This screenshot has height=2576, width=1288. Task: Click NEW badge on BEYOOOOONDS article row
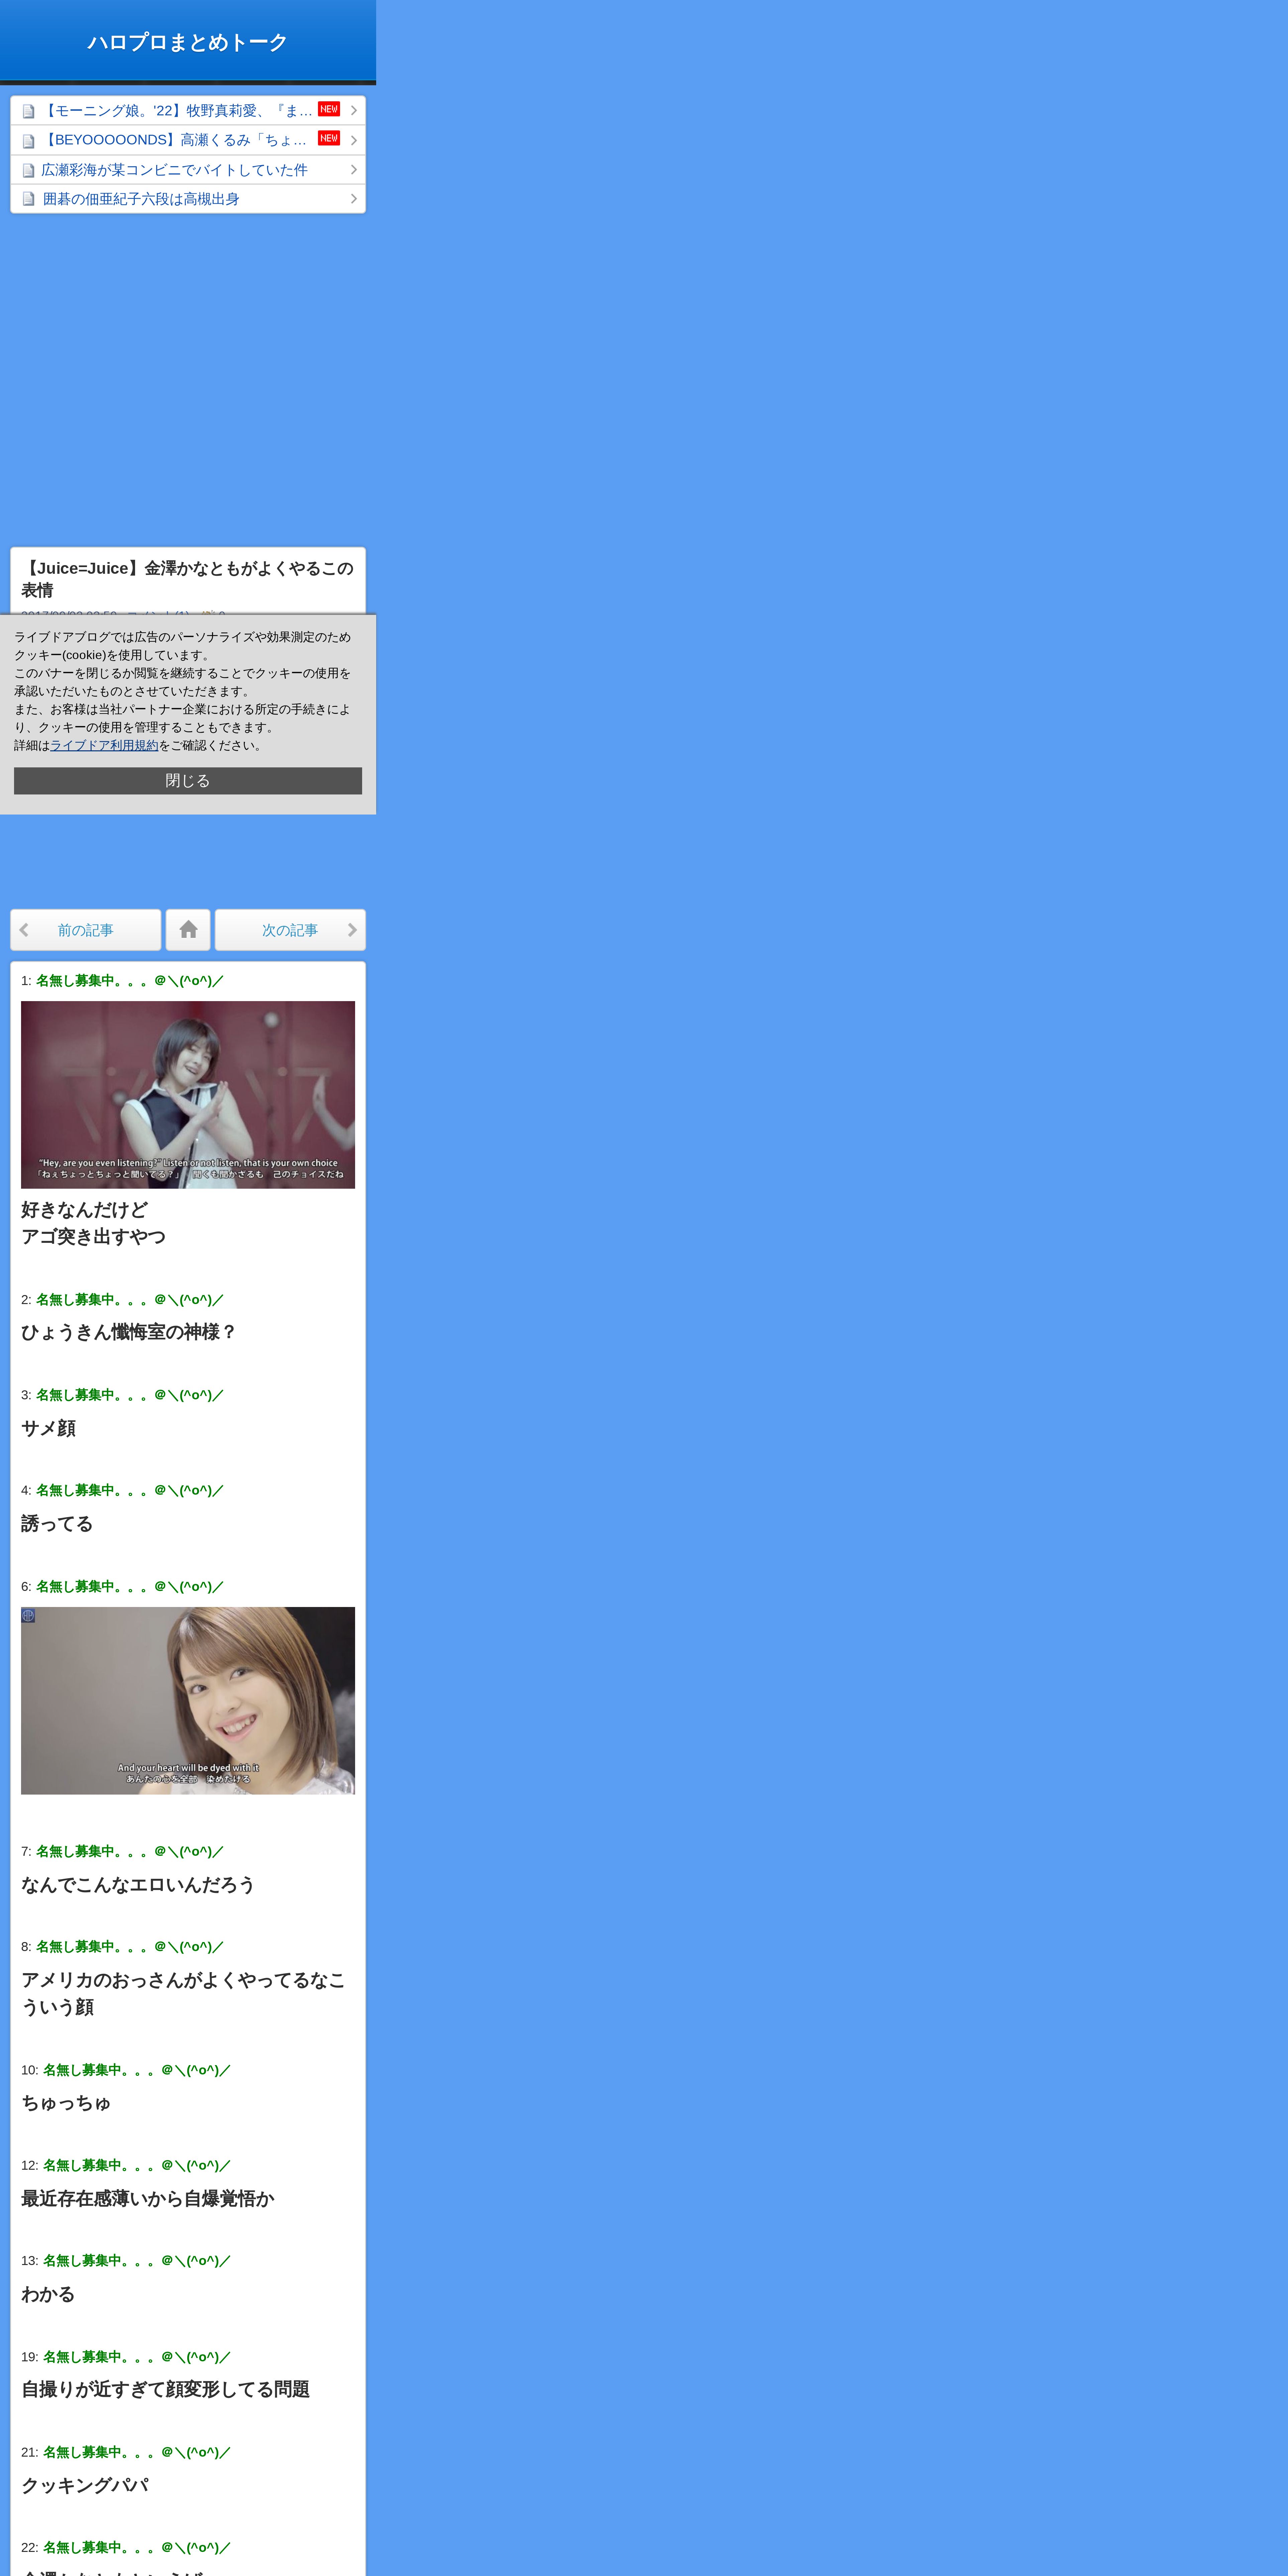(x=329, y=138)
